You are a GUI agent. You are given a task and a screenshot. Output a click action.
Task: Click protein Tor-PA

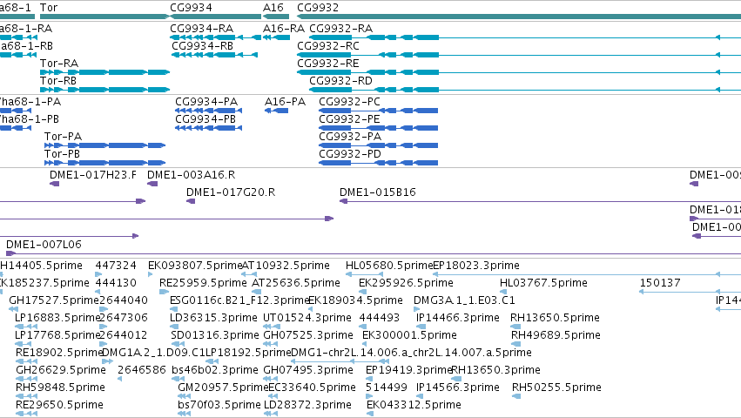tap(63, 137)
